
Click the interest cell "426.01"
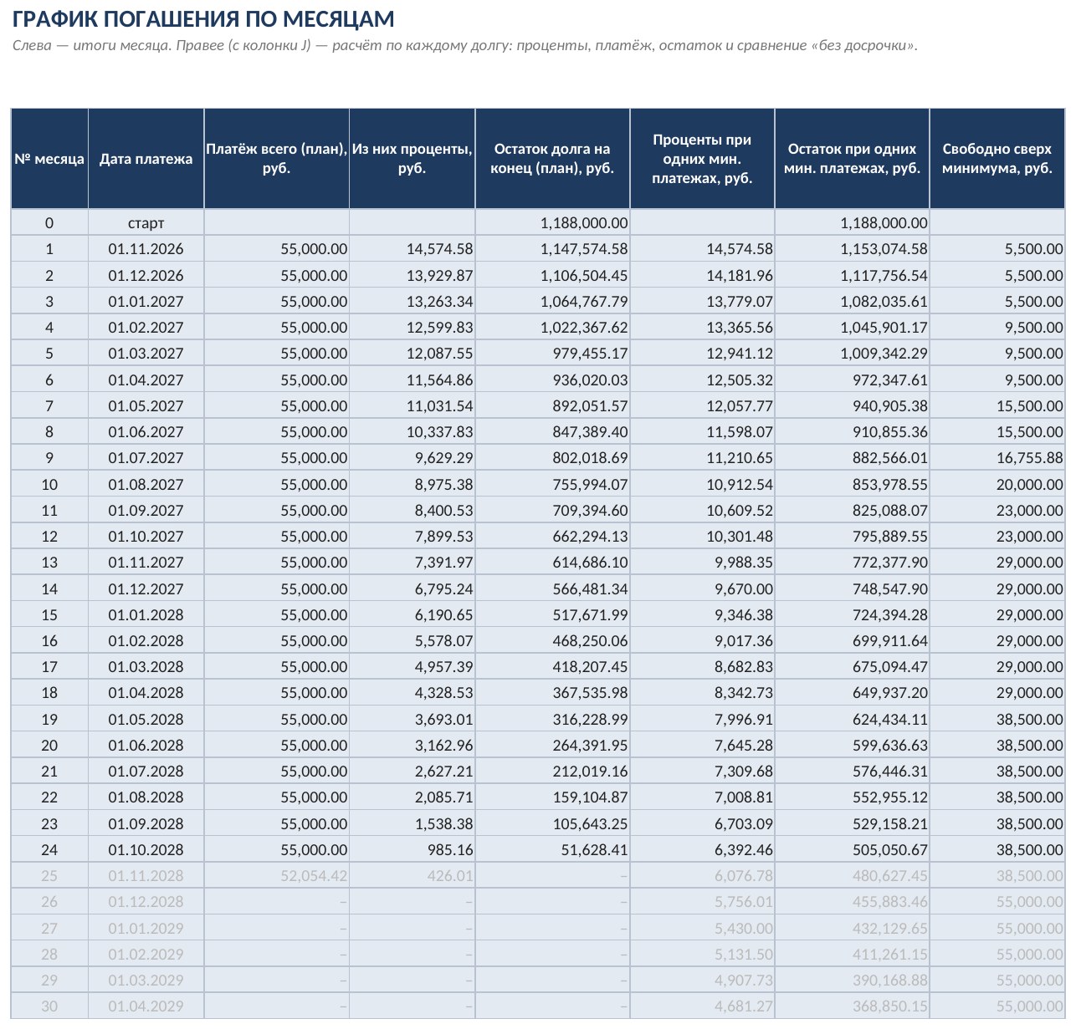[x=412, y=876]
